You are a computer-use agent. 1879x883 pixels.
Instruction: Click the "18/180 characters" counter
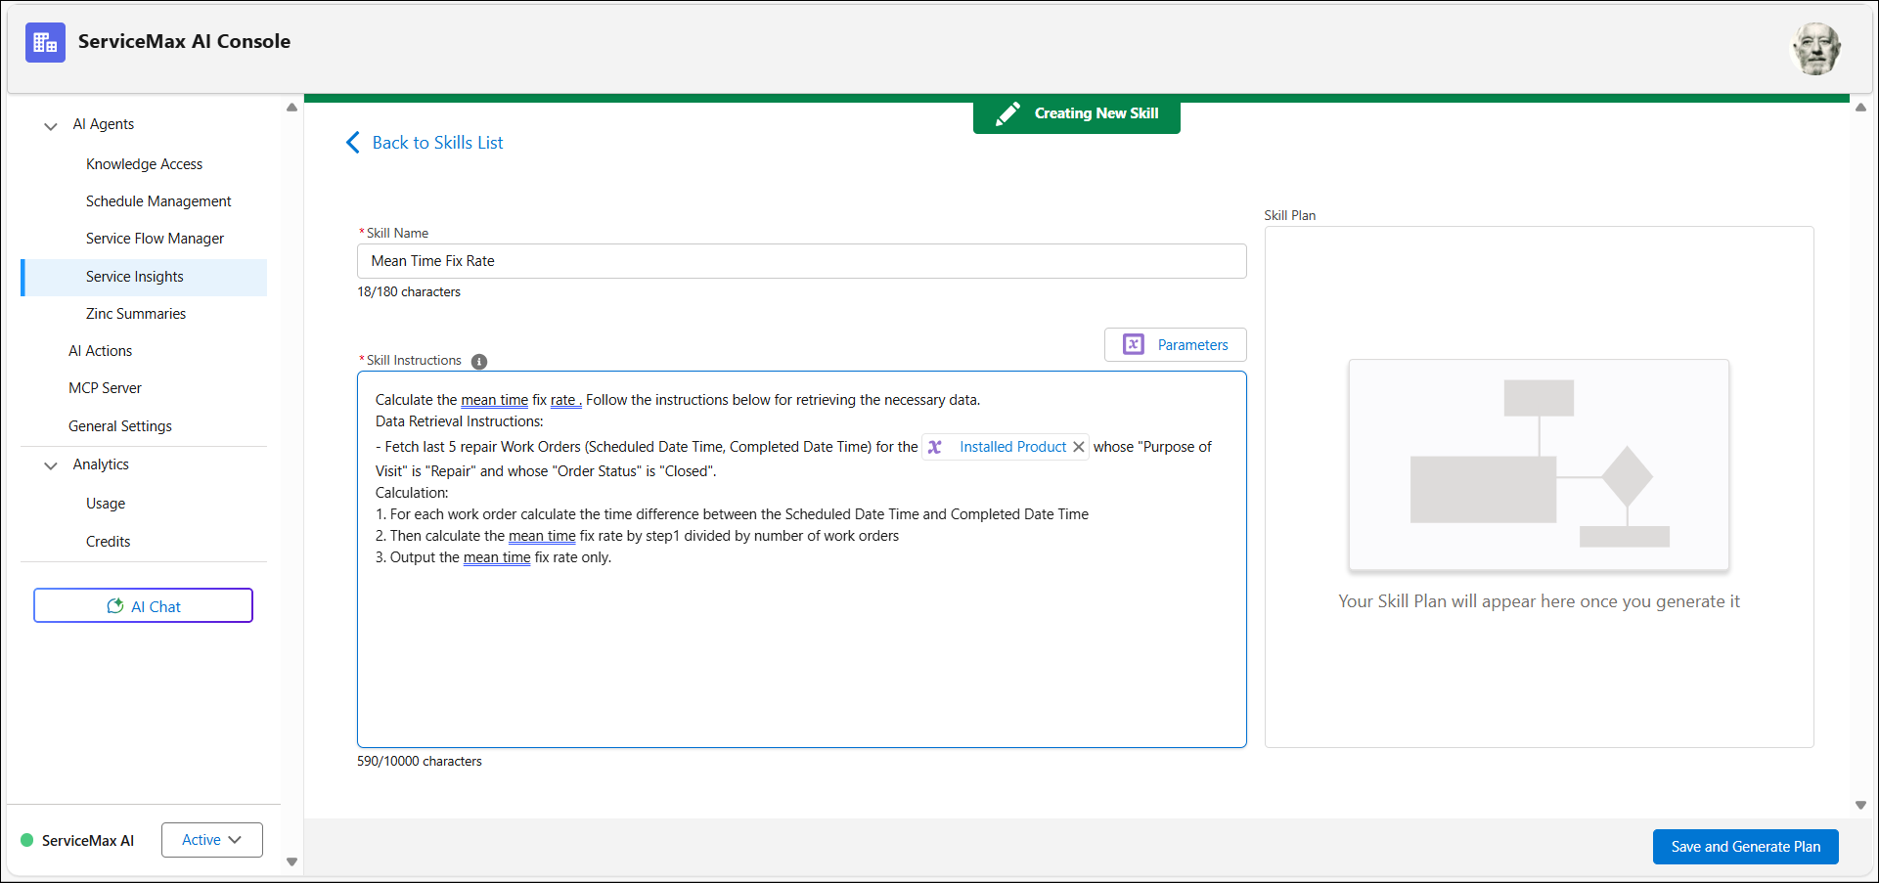pos(409,292)
